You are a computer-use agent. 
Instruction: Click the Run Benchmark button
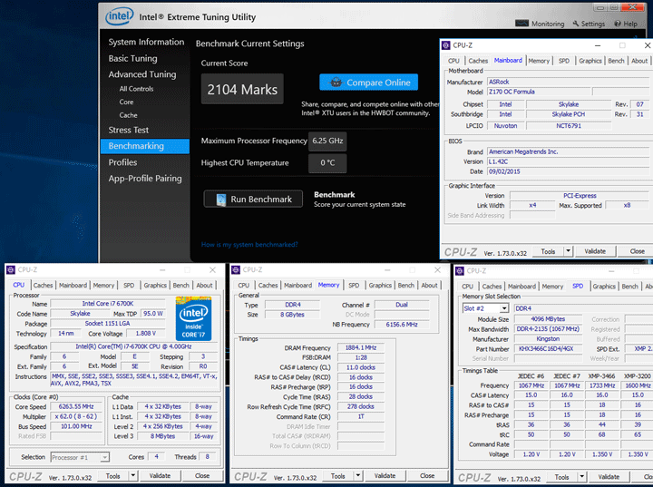pos(253,200)
